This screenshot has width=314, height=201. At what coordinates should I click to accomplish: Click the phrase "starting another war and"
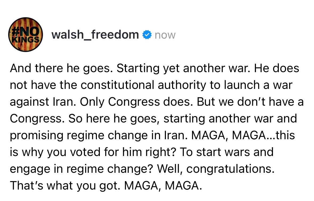[230, 119]
